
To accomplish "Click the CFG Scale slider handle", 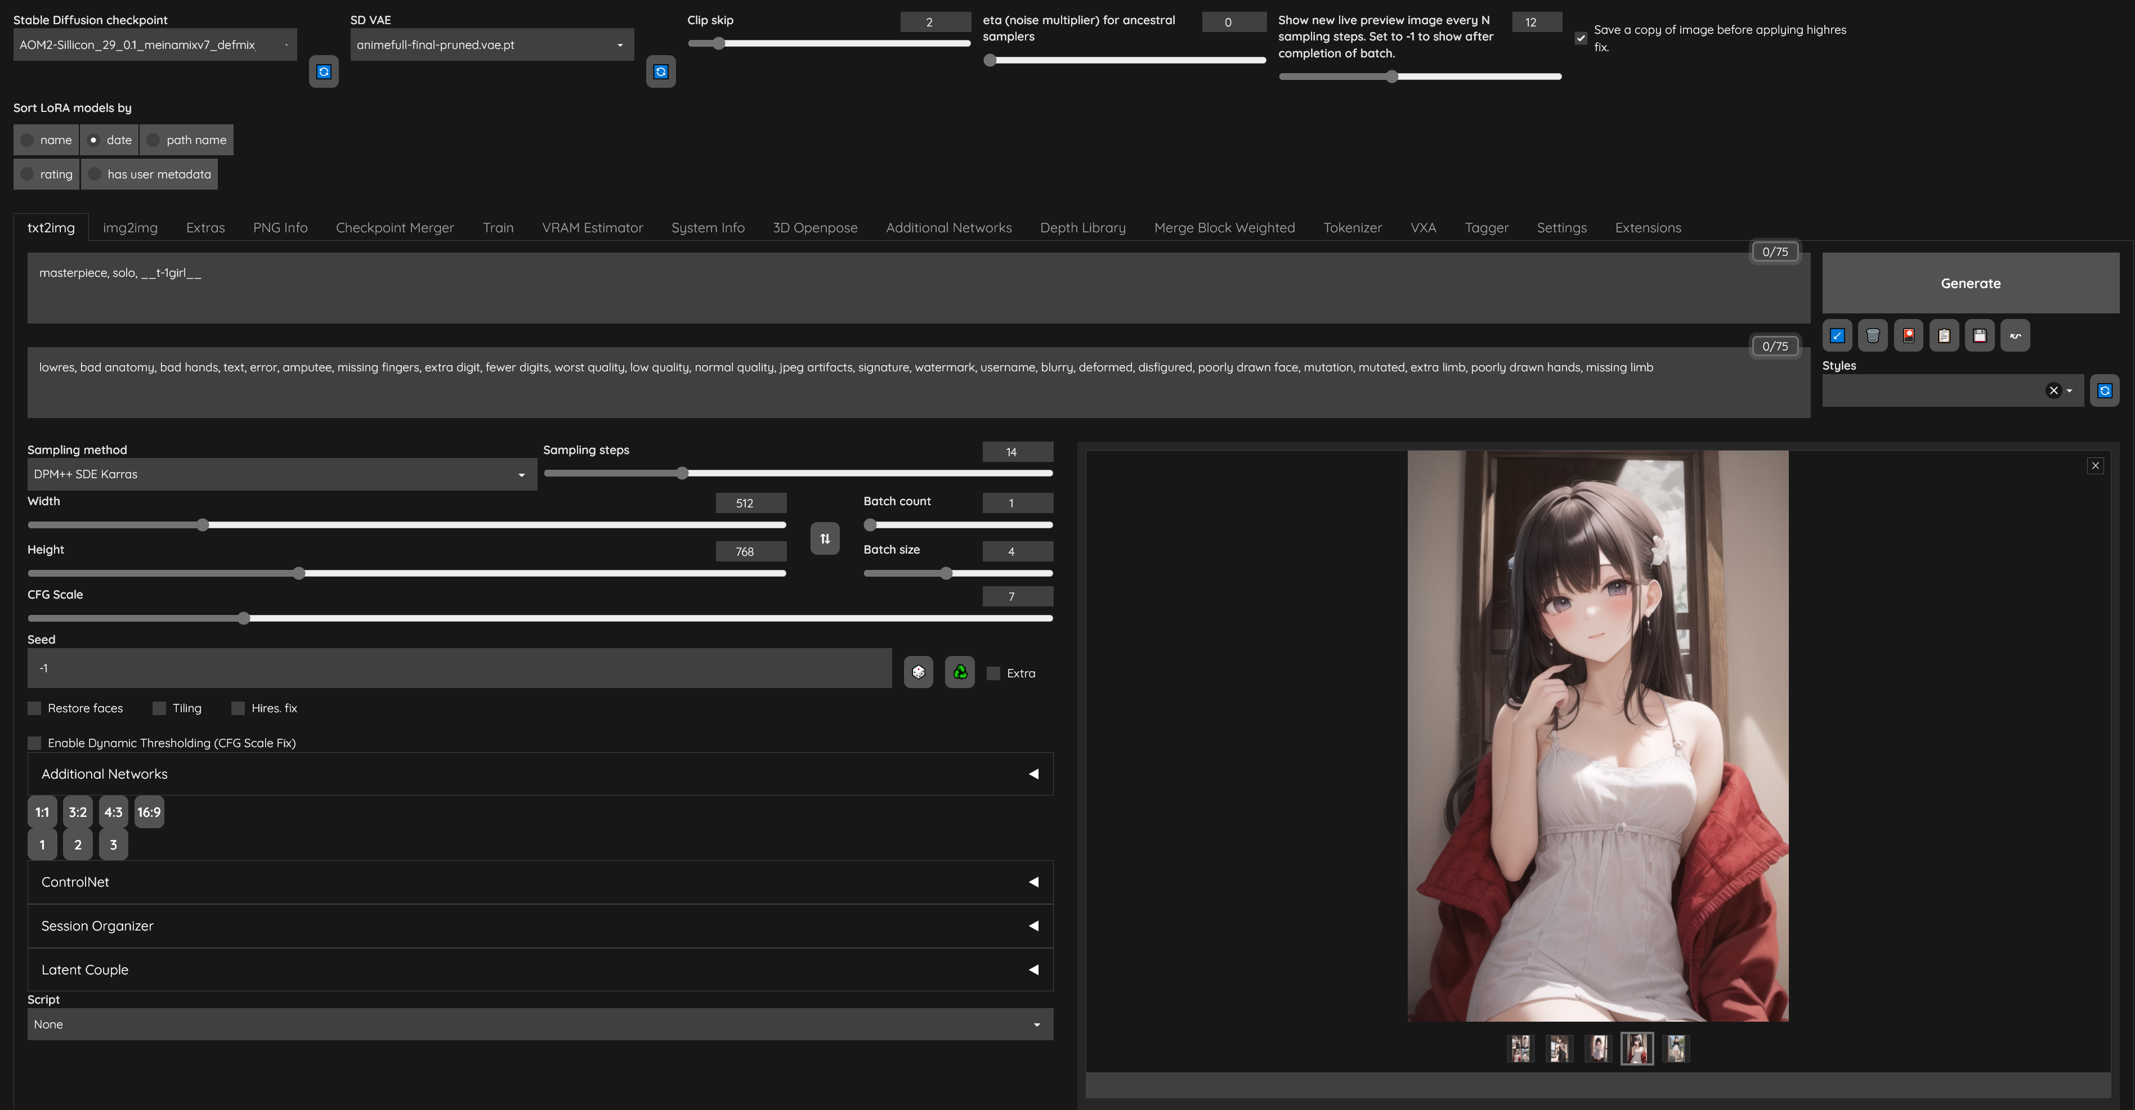I will pos(244,619).
